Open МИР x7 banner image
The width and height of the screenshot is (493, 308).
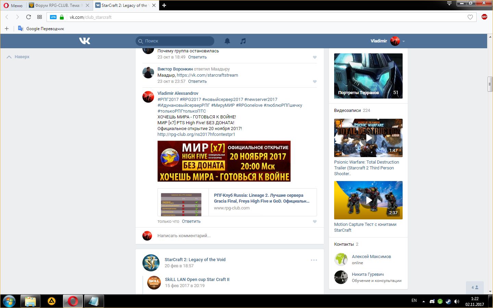224,161
